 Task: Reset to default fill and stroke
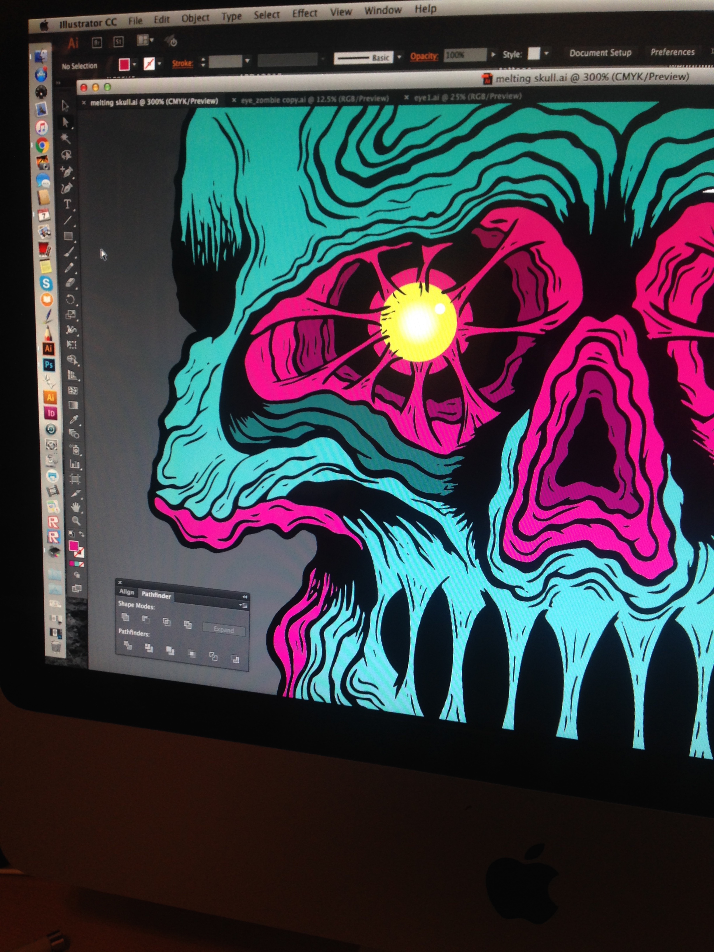tap(71, 534)
